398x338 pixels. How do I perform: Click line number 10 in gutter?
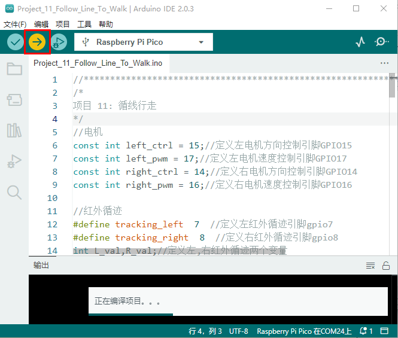[52, 198]
